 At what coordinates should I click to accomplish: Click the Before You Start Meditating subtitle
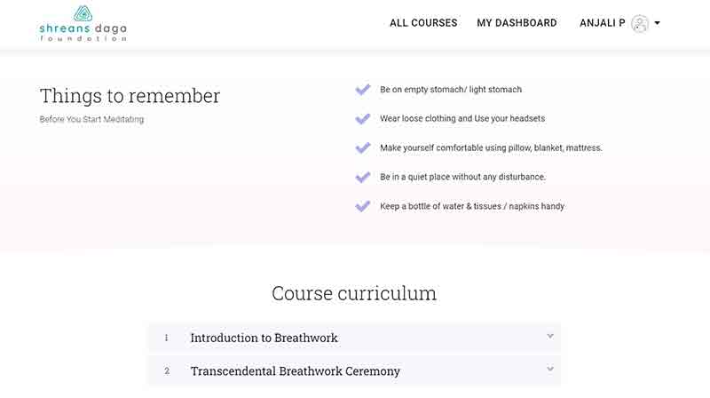91,120
